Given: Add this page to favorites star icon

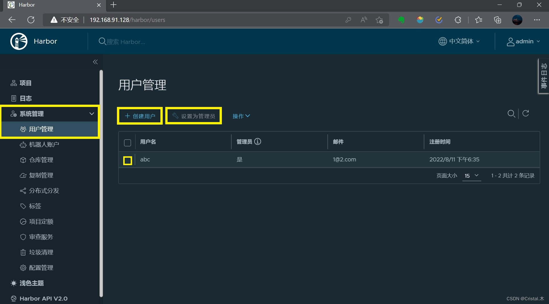Looking at the screenshot, I should (379, 20).
